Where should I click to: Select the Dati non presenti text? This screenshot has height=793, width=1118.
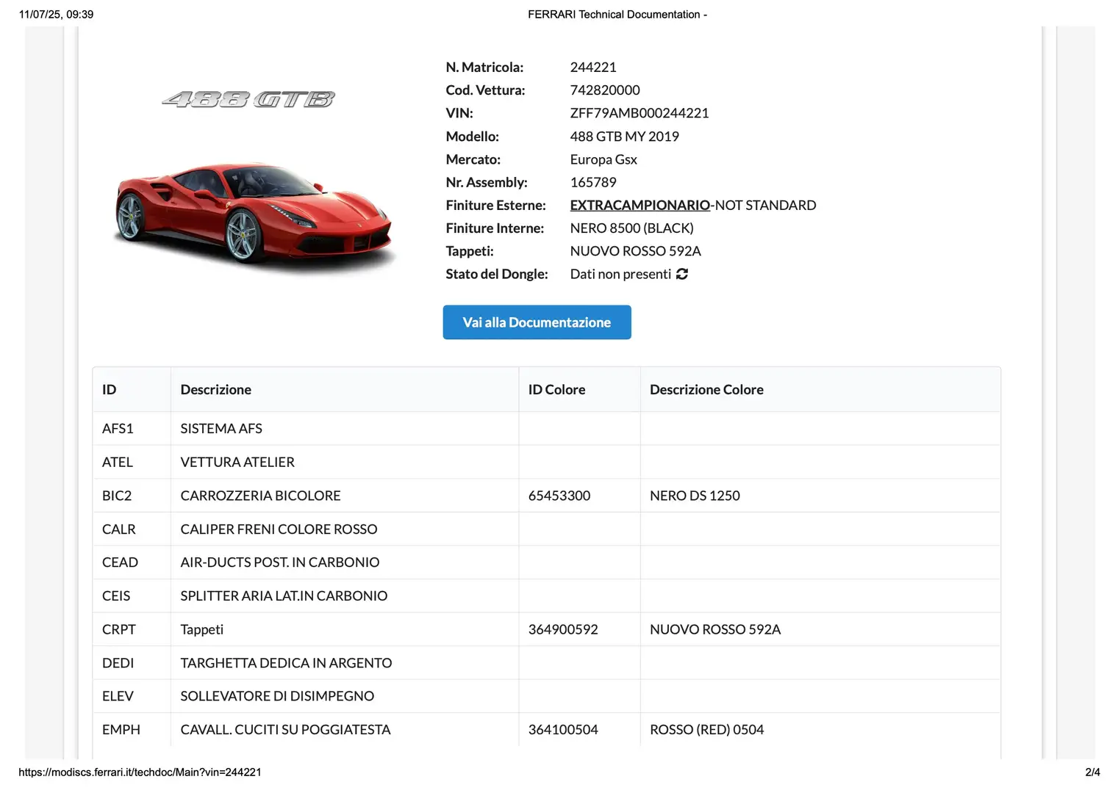(621, 274)
